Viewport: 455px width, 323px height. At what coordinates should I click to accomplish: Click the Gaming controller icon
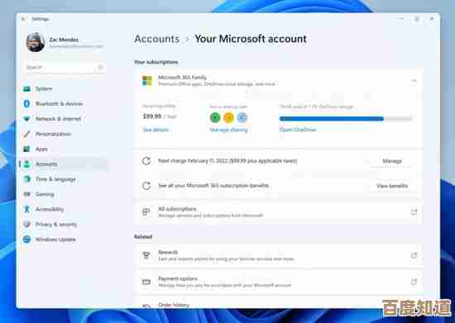click(26, 194)
